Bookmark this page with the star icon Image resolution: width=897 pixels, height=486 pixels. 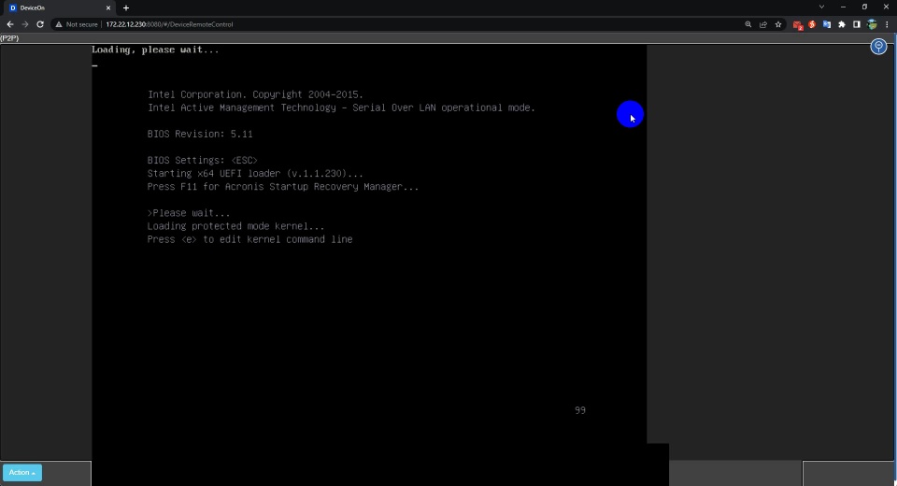778,24
